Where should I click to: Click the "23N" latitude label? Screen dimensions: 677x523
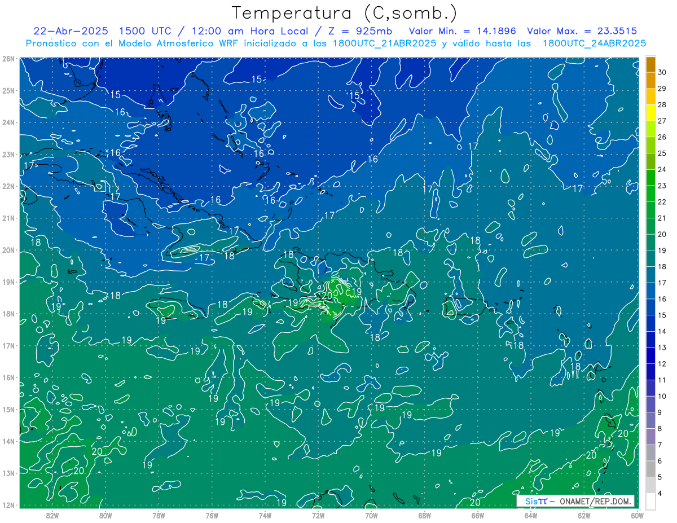[8, 154]
